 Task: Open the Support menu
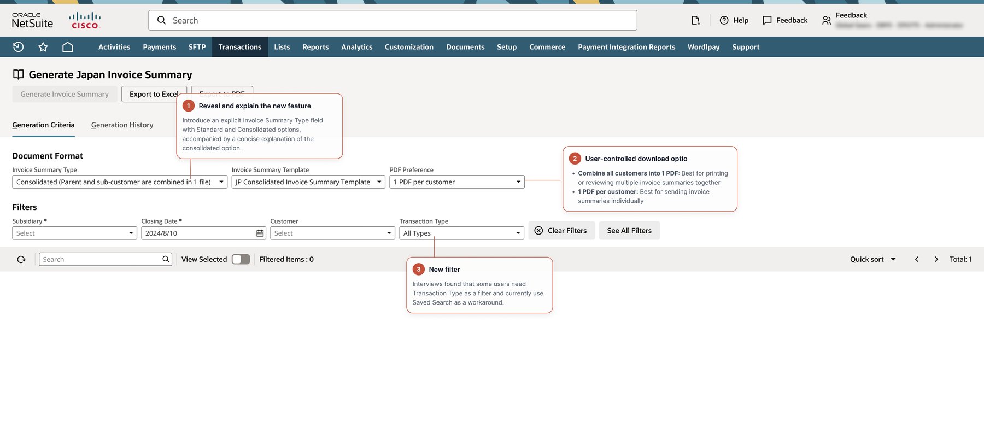tap(746, 47)
